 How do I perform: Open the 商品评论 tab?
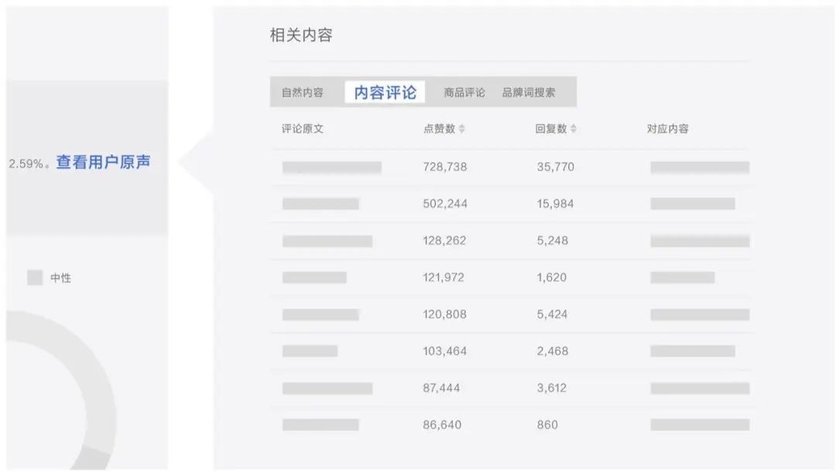click(464, 92)
